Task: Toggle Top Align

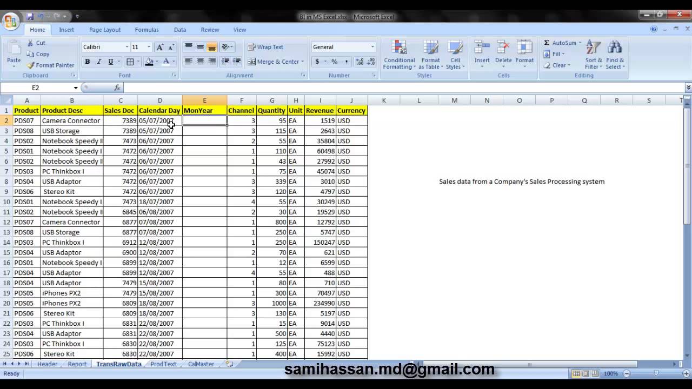Action: point(189,47)
